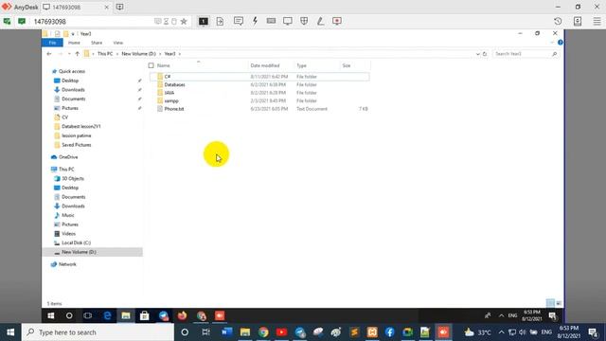Screen dimensions: 606x341
Task: Open Share tab in Explorer ribbon
Action: tap(97, 43)
